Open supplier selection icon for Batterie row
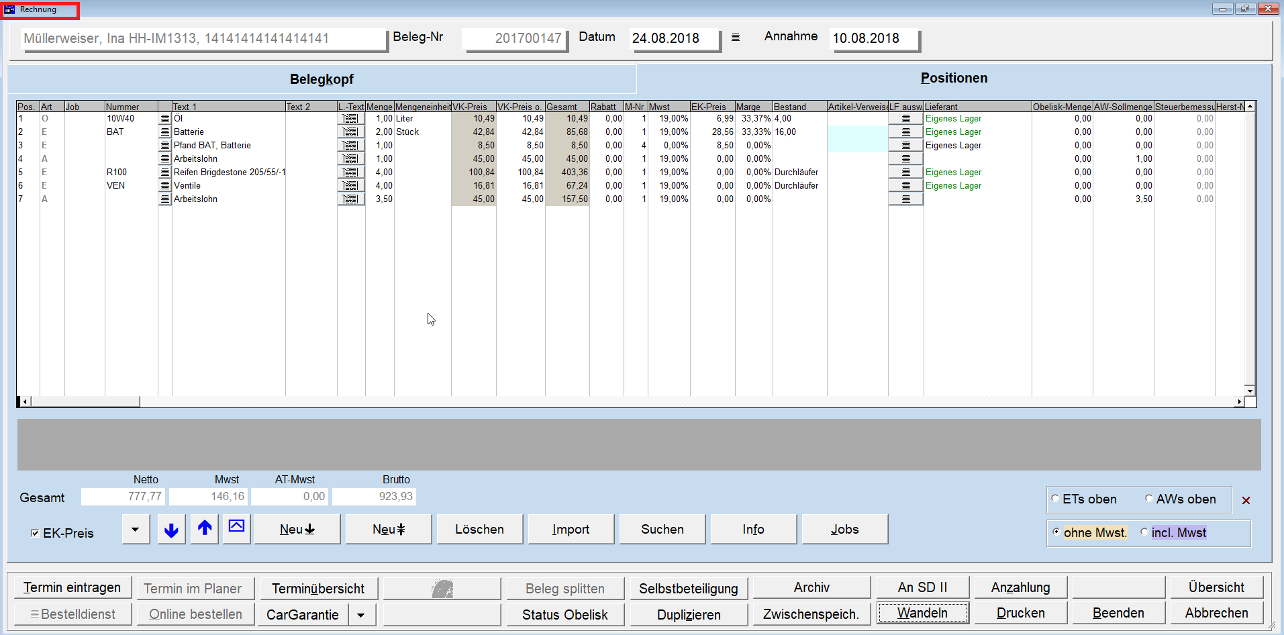The image size is (1284, 635). click(905, 132)
